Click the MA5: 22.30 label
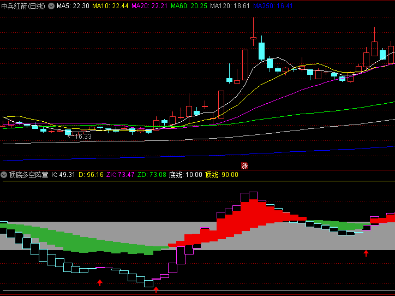The height and width of the screenshot is (296, 395). [x=73, y=6]
